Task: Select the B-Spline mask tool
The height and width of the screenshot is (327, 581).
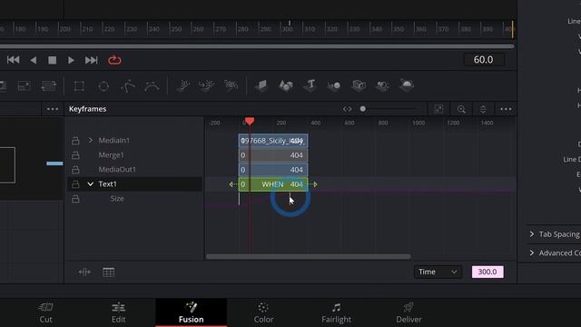Action: coord(152,86)
